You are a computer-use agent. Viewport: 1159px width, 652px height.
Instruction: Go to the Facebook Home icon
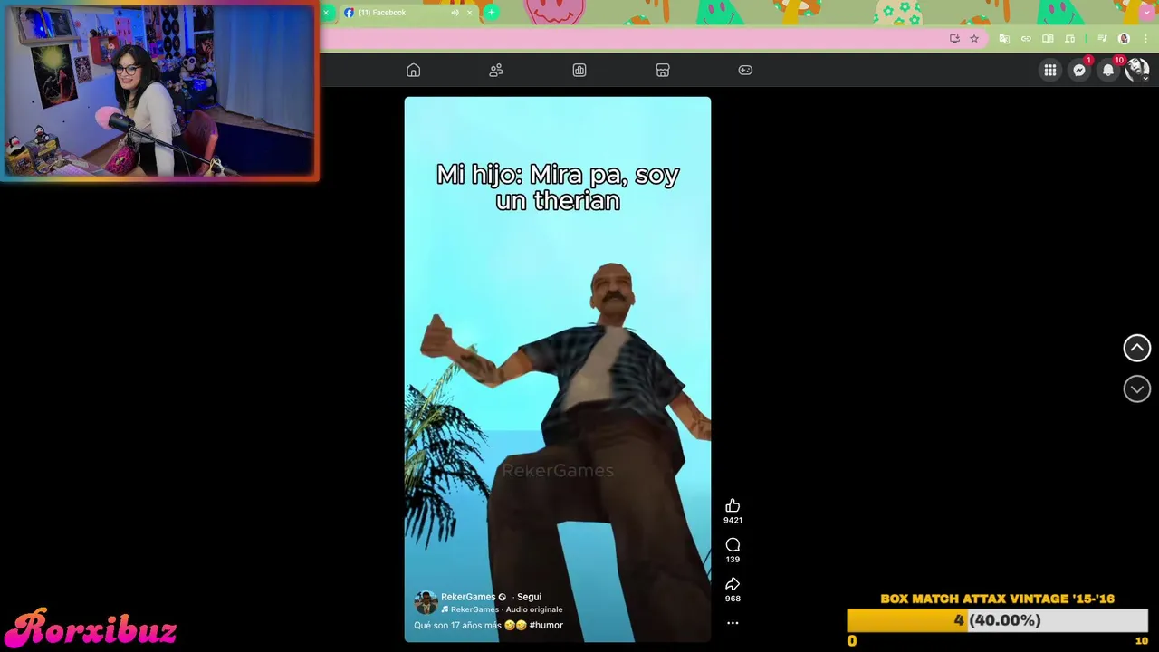pos(413,71)
